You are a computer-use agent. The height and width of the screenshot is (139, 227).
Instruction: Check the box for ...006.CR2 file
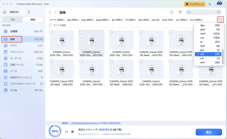[51, 61]
